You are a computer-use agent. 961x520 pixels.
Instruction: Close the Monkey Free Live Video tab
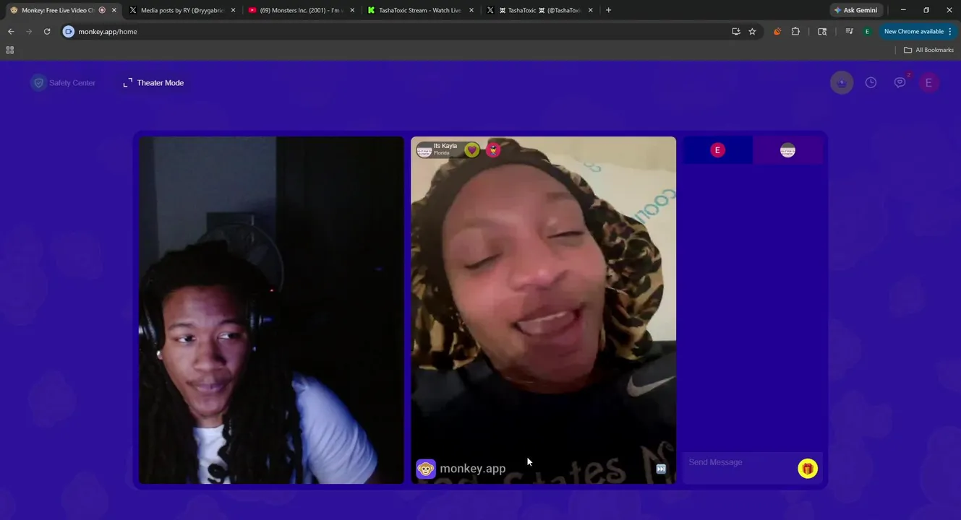(x=114, y=10)
